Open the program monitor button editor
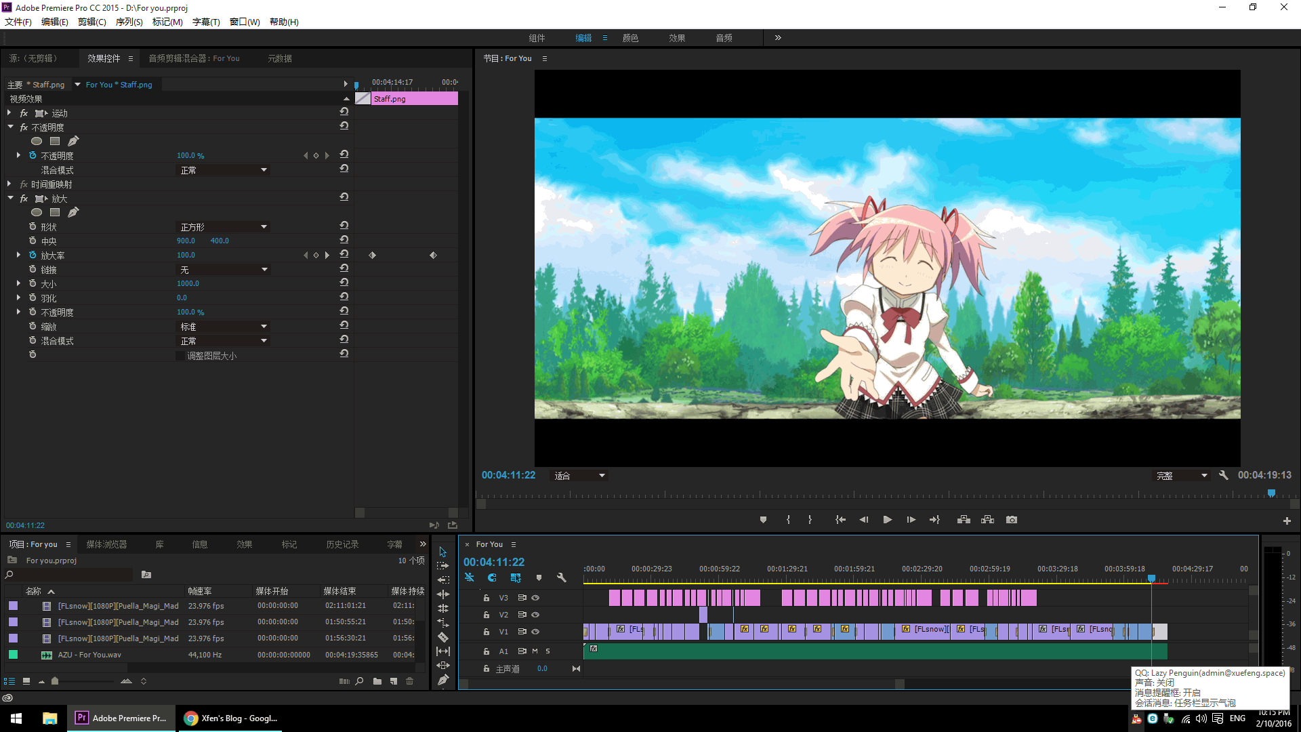Screen dimensions: 1301x732 [1287, 521]
